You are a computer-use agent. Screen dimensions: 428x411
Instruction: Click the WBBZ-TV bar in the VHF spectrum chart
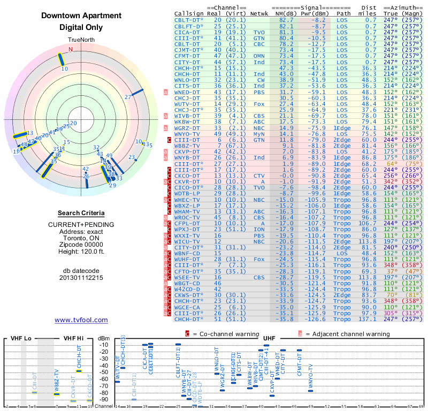[57, 394]
